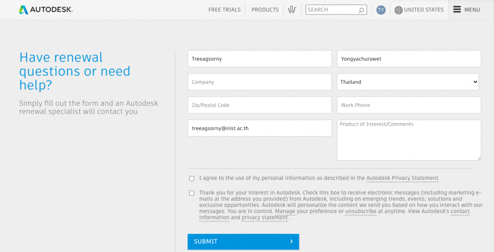Viewport: 494px width, 252px height.
Task: Click the Autodesk logo icon
Action: point(24,10)
